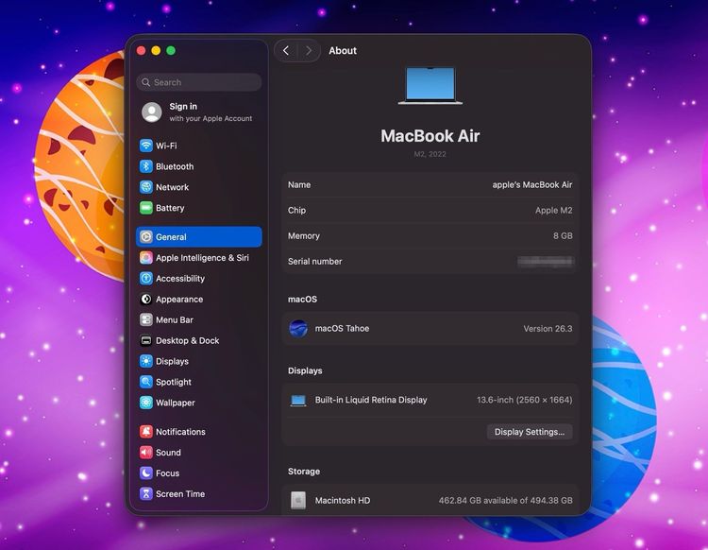The width and height of the screenshot is (708, 550).
Task: Choose Screen Time label in sidebar
Action: (180, 494)
